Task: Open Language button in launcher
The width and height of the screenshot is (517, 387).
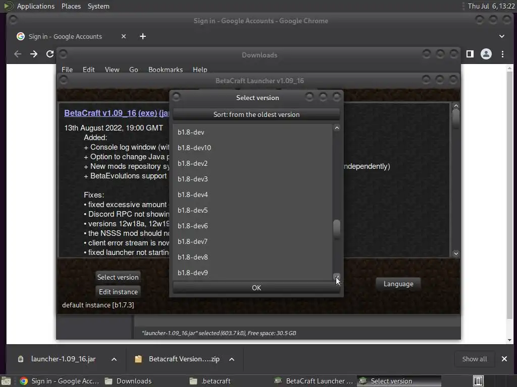Action: (x=398, y=284)
